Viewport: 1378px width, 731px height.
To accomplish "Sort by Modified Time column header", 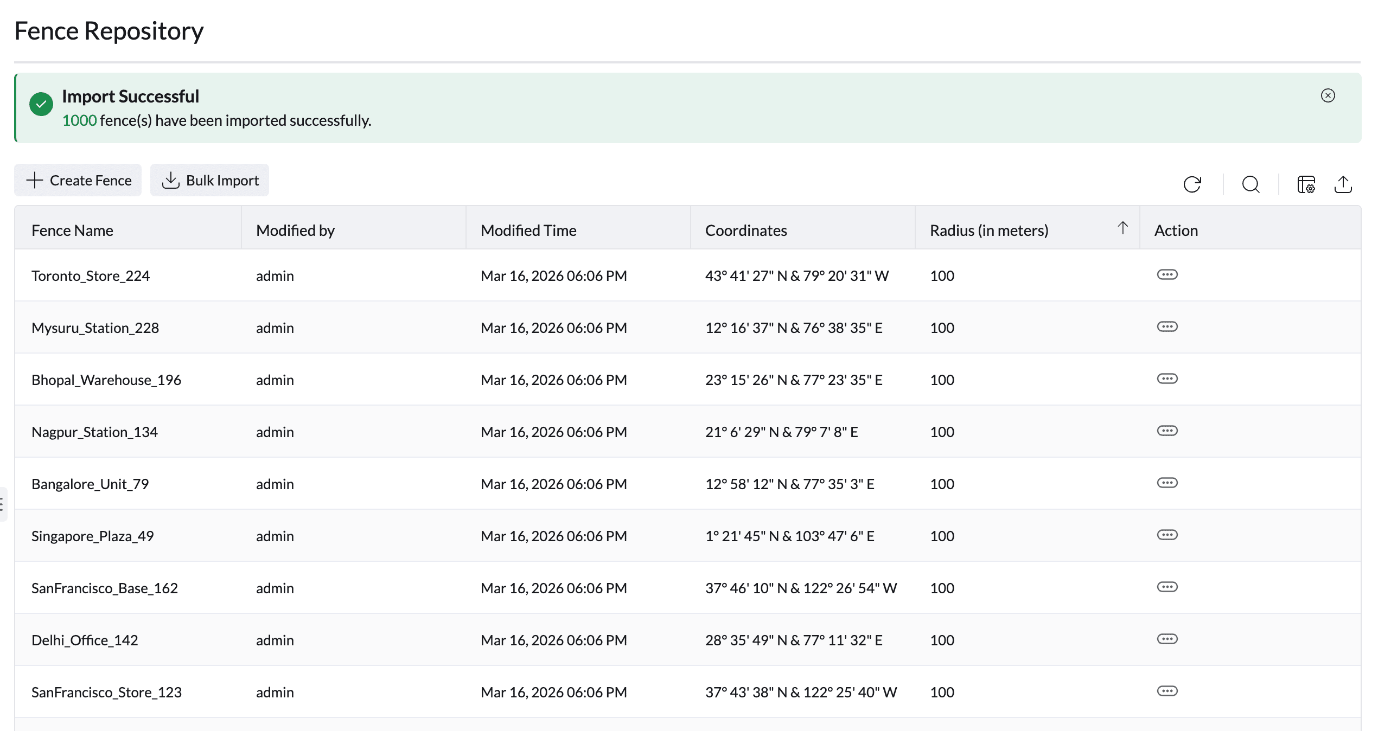I will click(x=528, y=230).
